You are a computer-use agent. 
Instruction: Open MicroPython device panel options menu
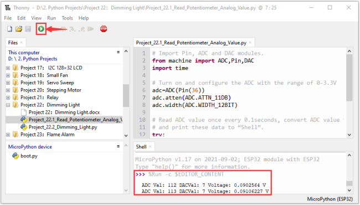(x=118, y=146)
